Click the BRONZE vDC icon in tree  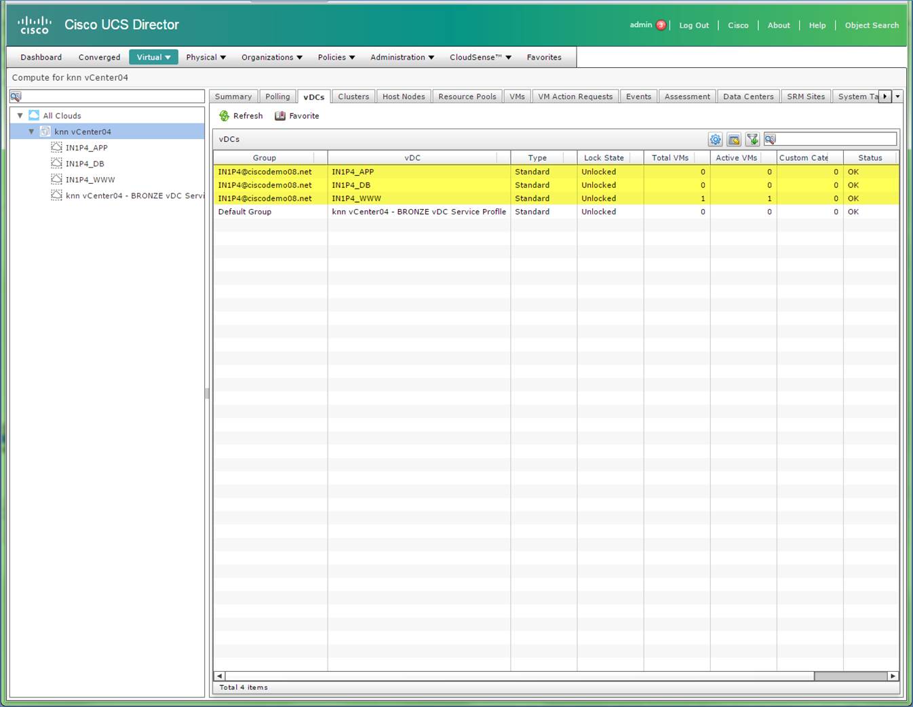[x=57, y=195]
